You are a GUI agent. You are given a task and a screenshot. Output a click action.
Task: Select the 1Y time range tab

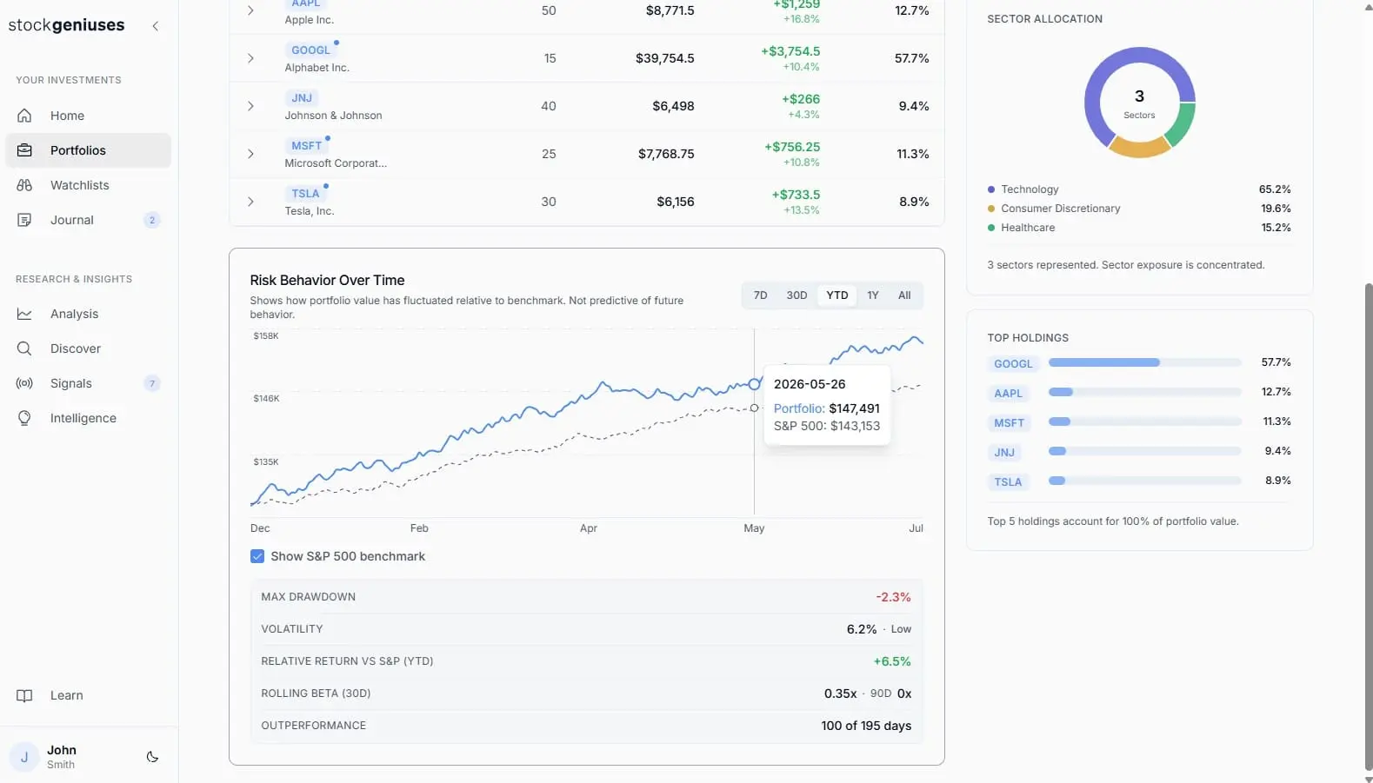pos(873,295)
